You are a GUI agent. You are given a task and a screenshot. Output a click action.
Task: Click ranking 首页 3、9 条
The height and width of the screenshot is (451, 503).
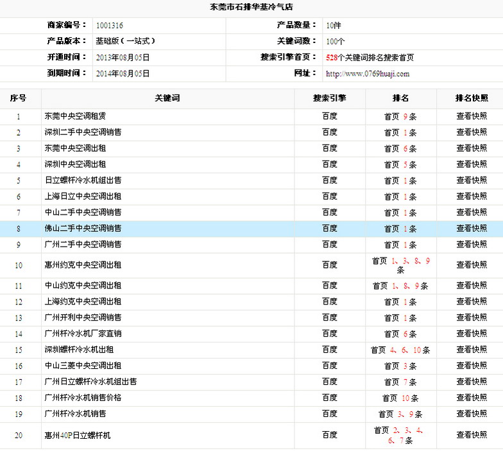point(400,414)
